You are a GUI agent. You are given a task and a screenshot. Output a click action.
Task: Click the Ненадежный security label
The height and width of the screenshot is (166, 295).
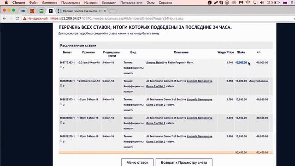coord(37,18)
